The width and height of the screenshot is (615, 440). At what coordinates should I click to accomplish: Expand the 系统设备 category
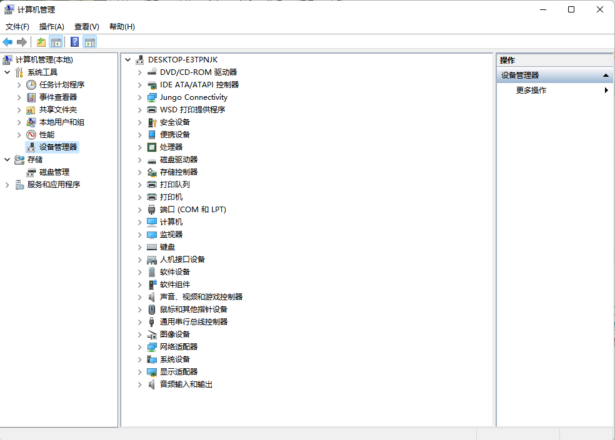(x=139, y=359)
